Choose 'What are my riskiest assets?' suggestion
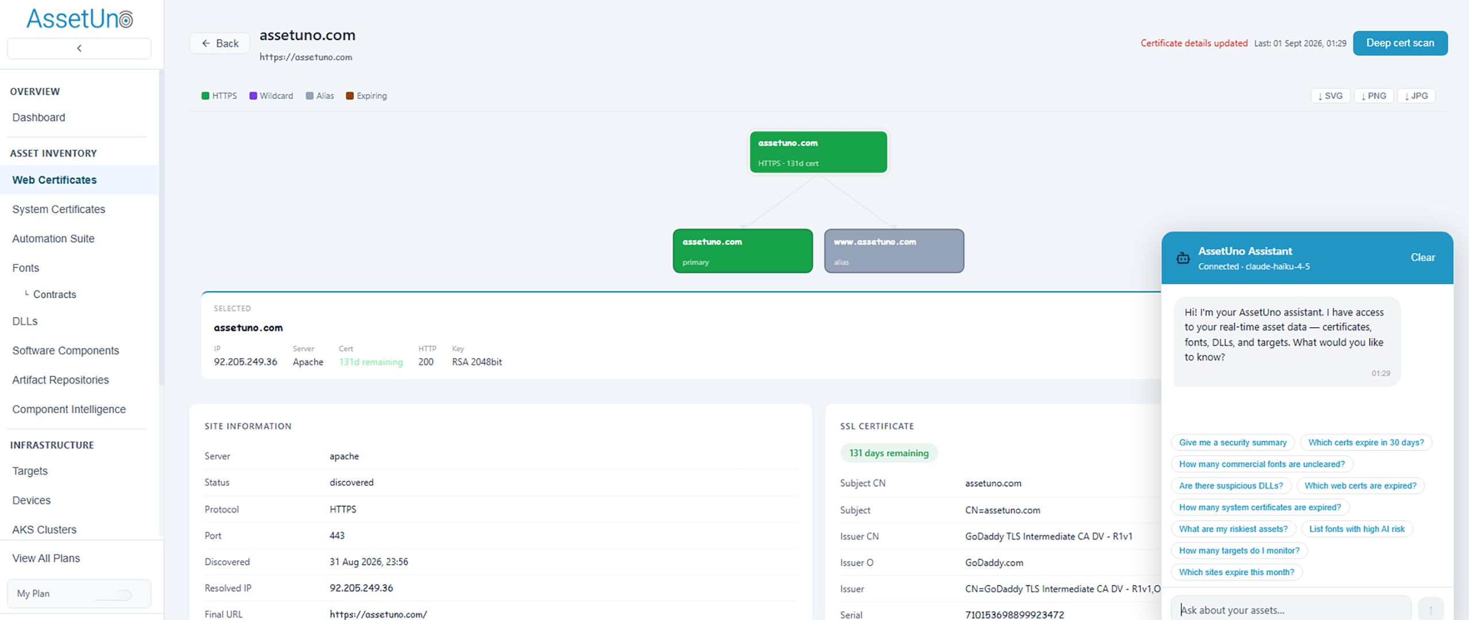 (1233, 529)
